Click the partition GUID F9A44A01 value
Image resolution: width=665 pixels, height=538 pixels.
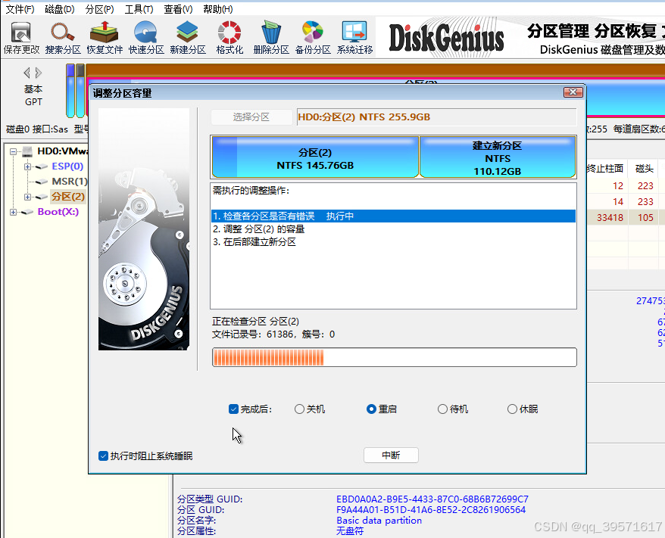[x=431, y=509]
